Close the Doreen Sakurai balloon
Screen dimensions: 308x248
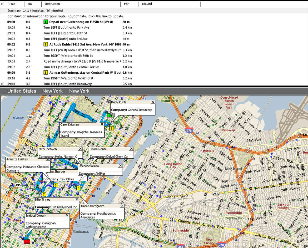point(120,166)
